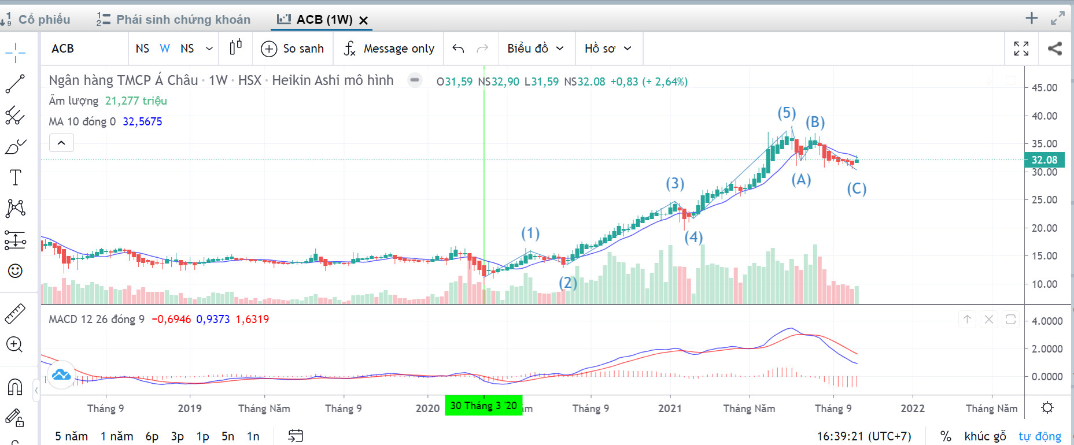
Task: Select the crosshair cursor tool
Action: click(x=16, y=53)
